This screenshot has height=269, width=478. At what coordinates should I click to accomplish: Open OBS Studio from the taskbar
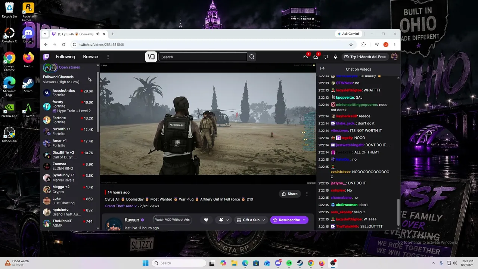(x=332, y=263)
